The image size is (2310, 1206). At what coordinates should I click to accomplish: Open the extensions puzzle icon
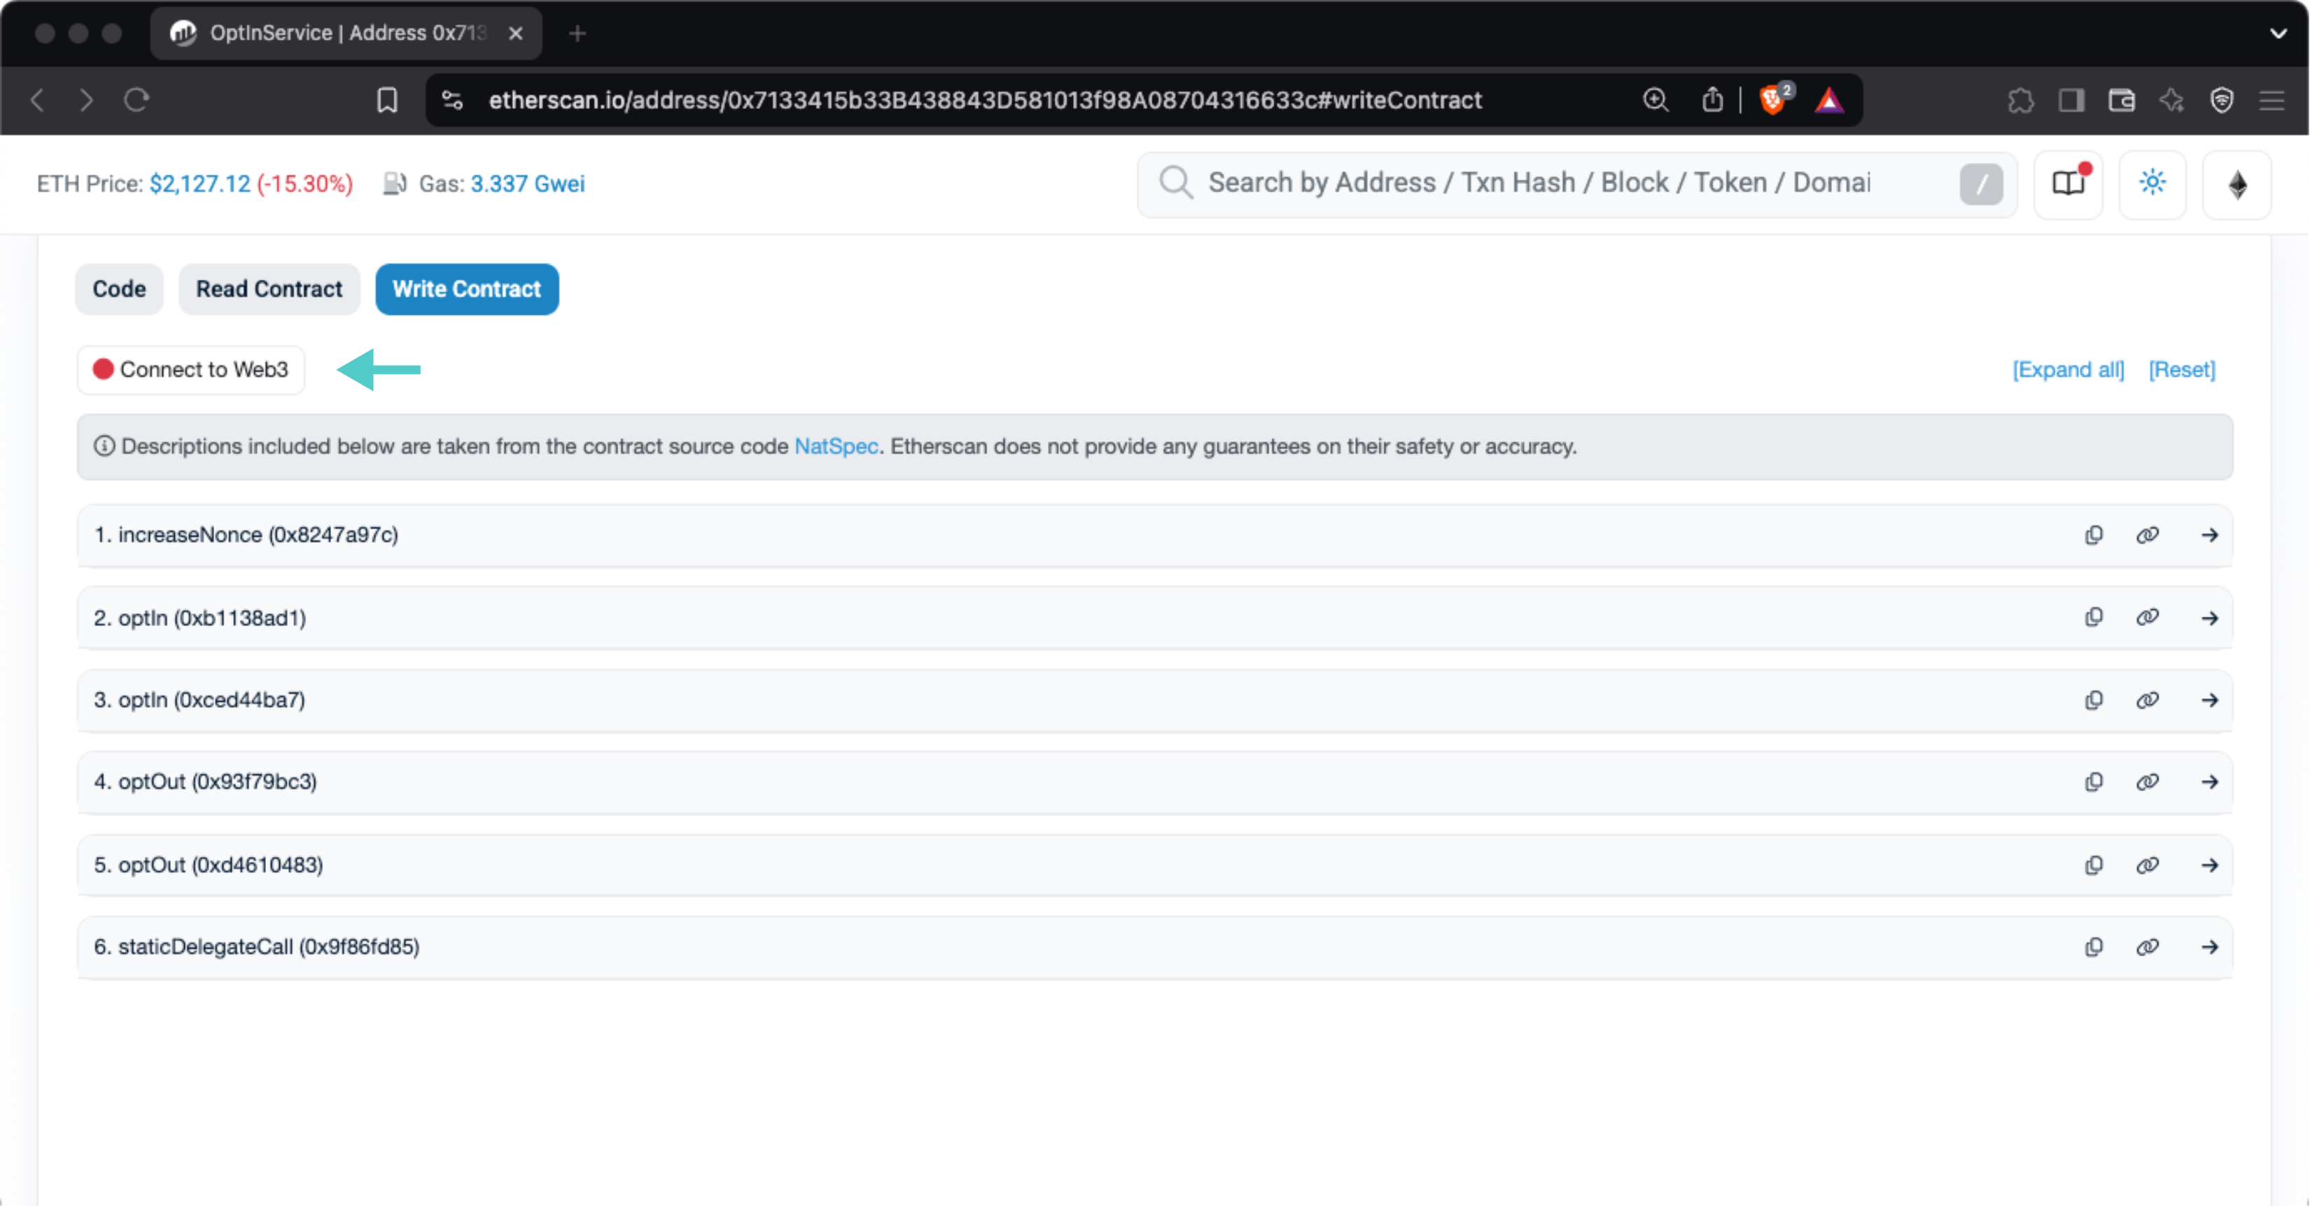[x=2020, y=99]
